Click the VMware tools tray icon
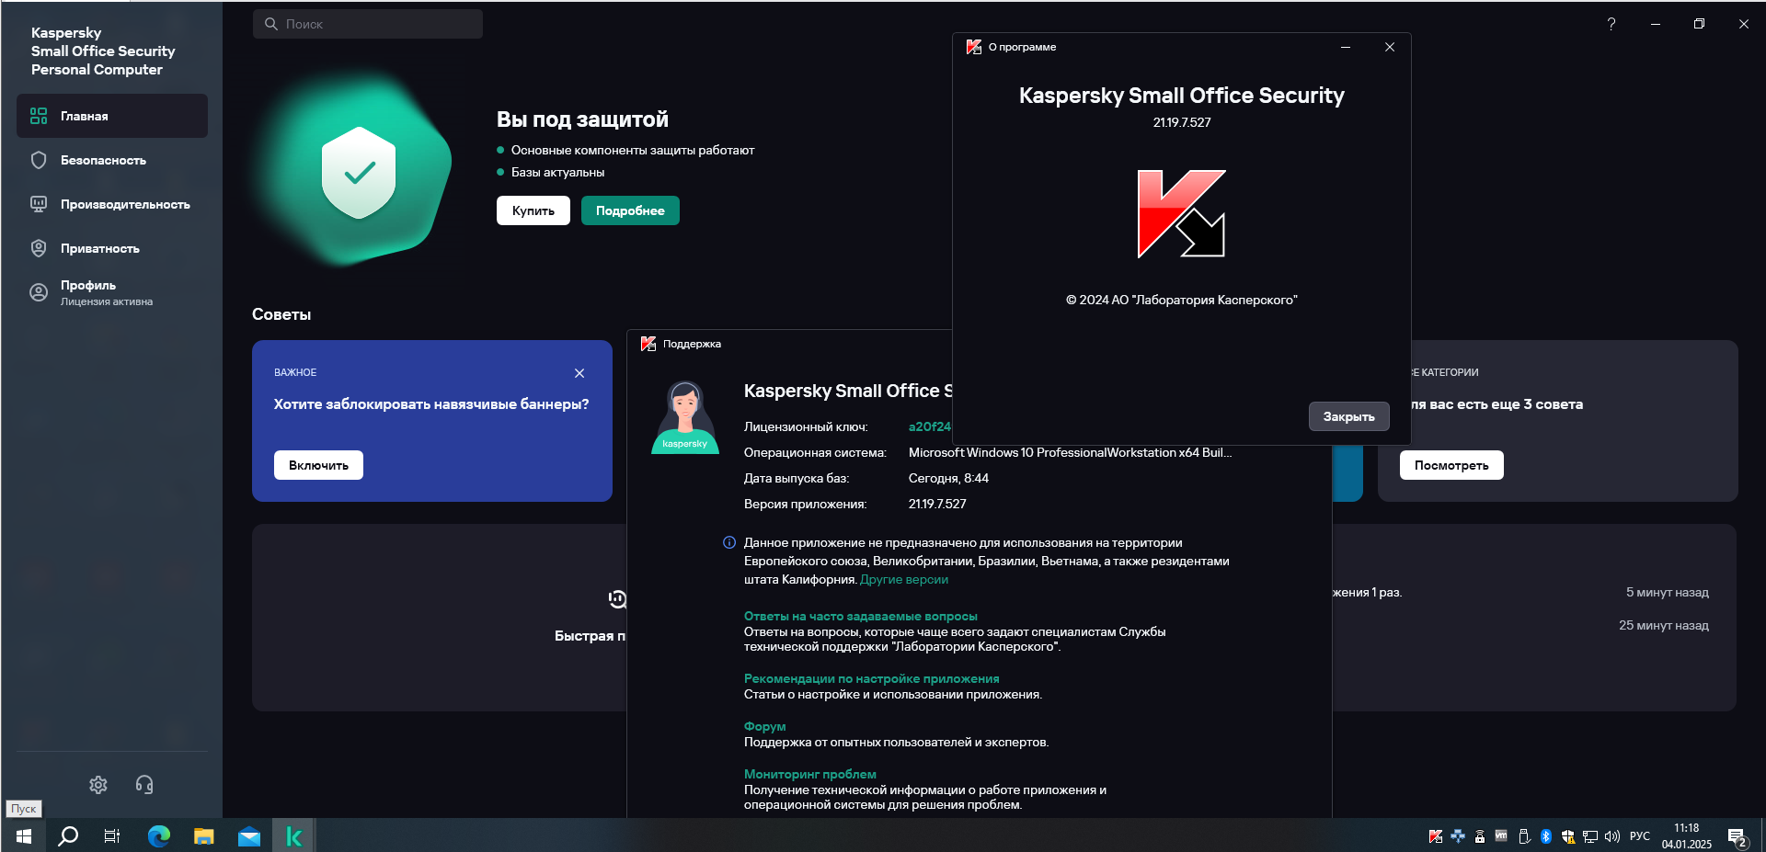The width and height of the screenshot is (1766, 852). pyautogui.click(x=1501, y=836)
